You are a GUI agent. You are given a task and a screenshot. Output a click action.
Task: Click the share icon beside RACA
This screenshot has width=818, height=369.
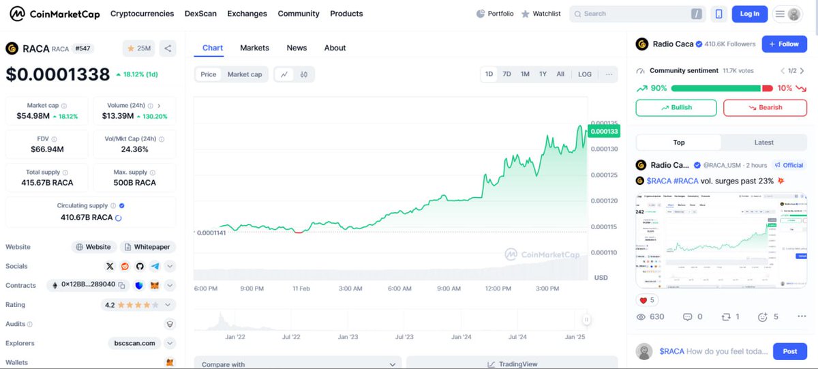pos(168,48)
